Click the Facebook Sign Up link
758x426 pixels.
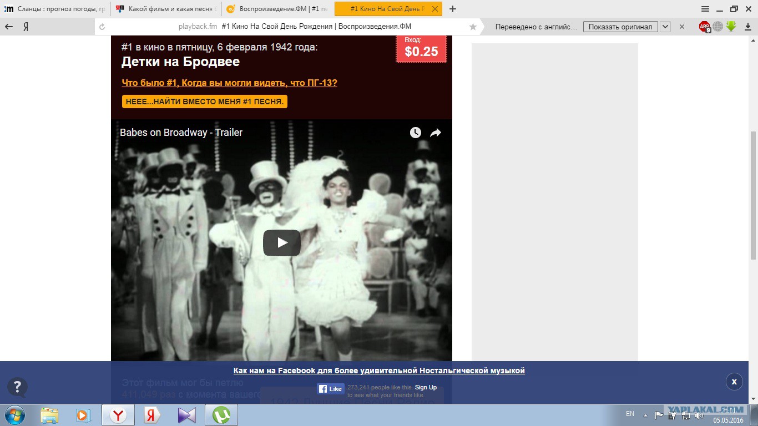426,387
